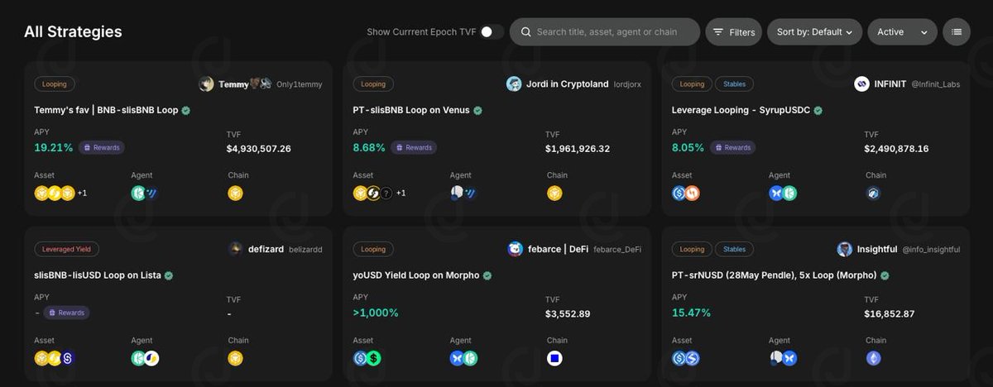Click Agent icons on PT-srNUSD card
The width and height of the screenshot is (993, 387).
[783, 359]
